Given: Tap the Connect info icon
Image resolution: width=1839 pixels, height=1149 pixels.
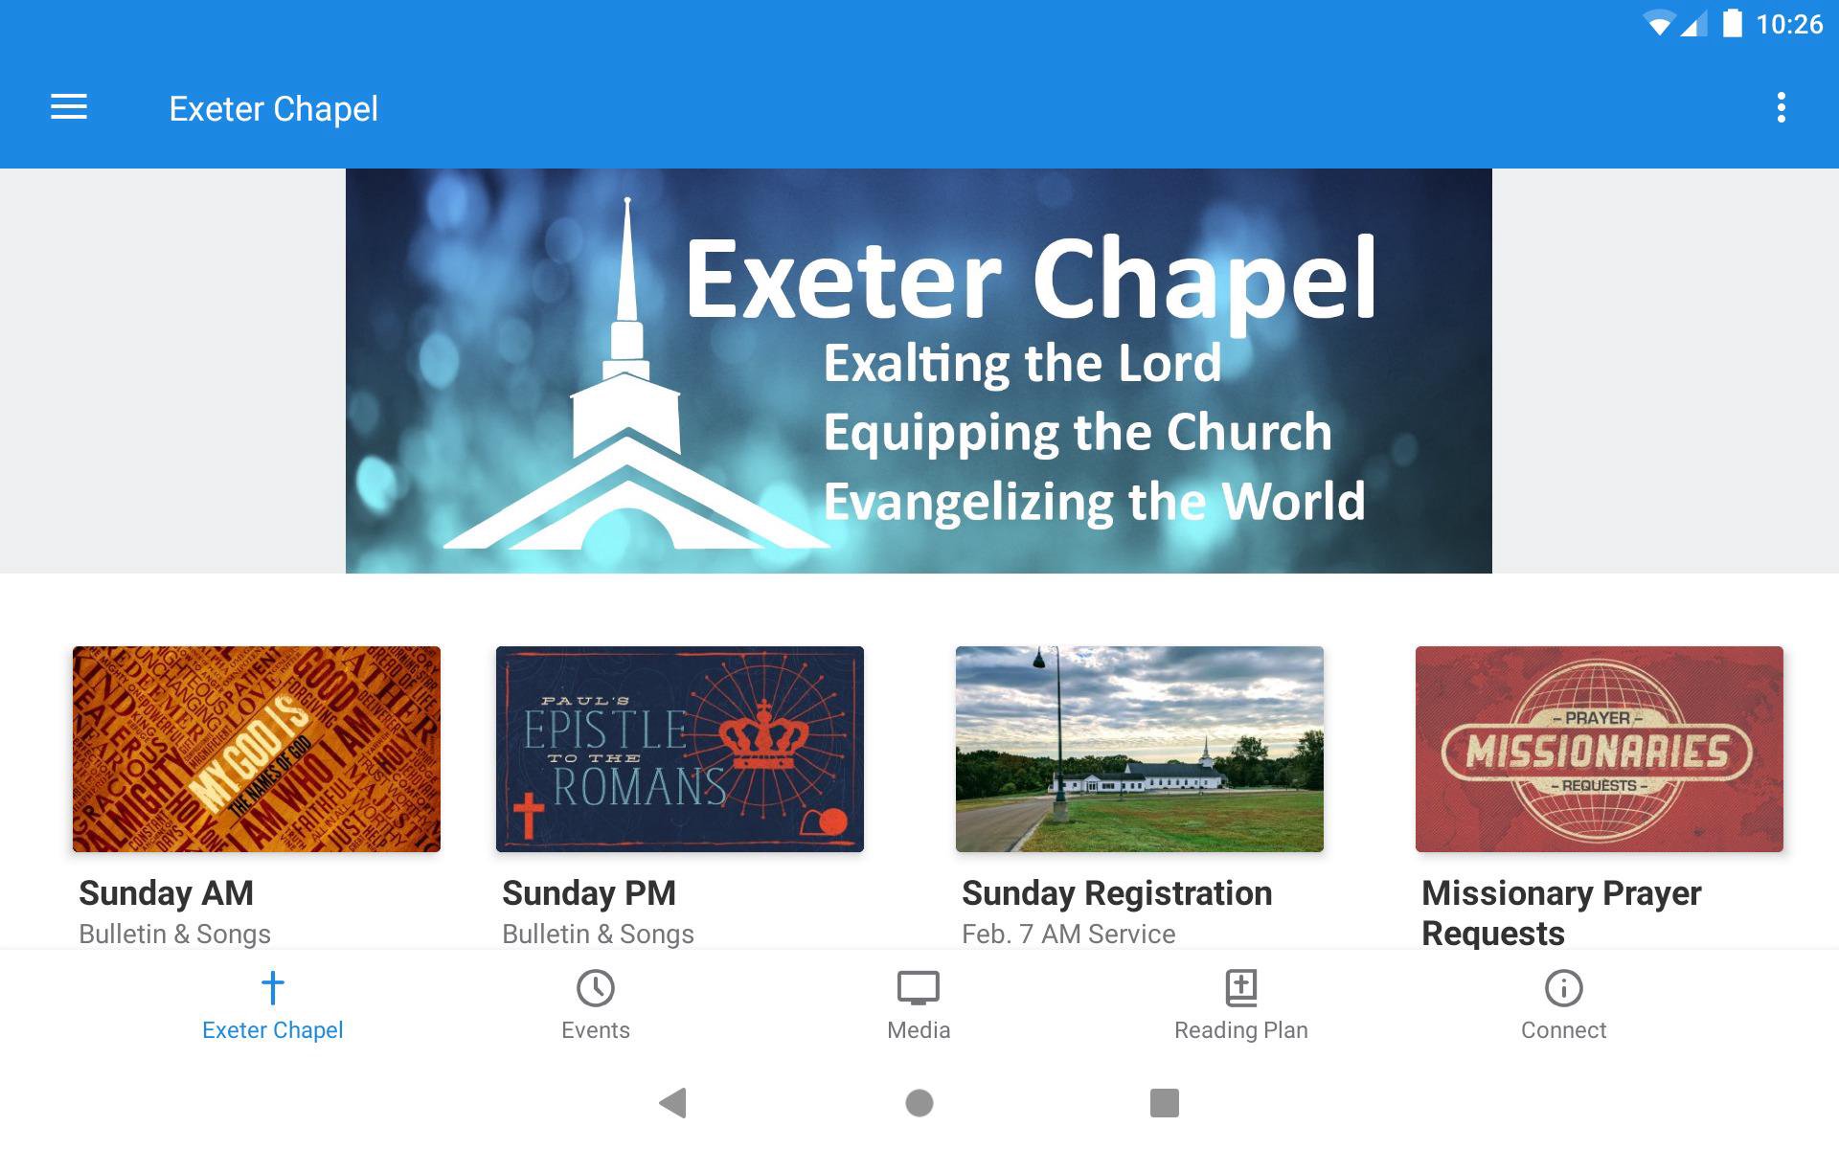Looking at the screenshot, I should click(1563, 987).
